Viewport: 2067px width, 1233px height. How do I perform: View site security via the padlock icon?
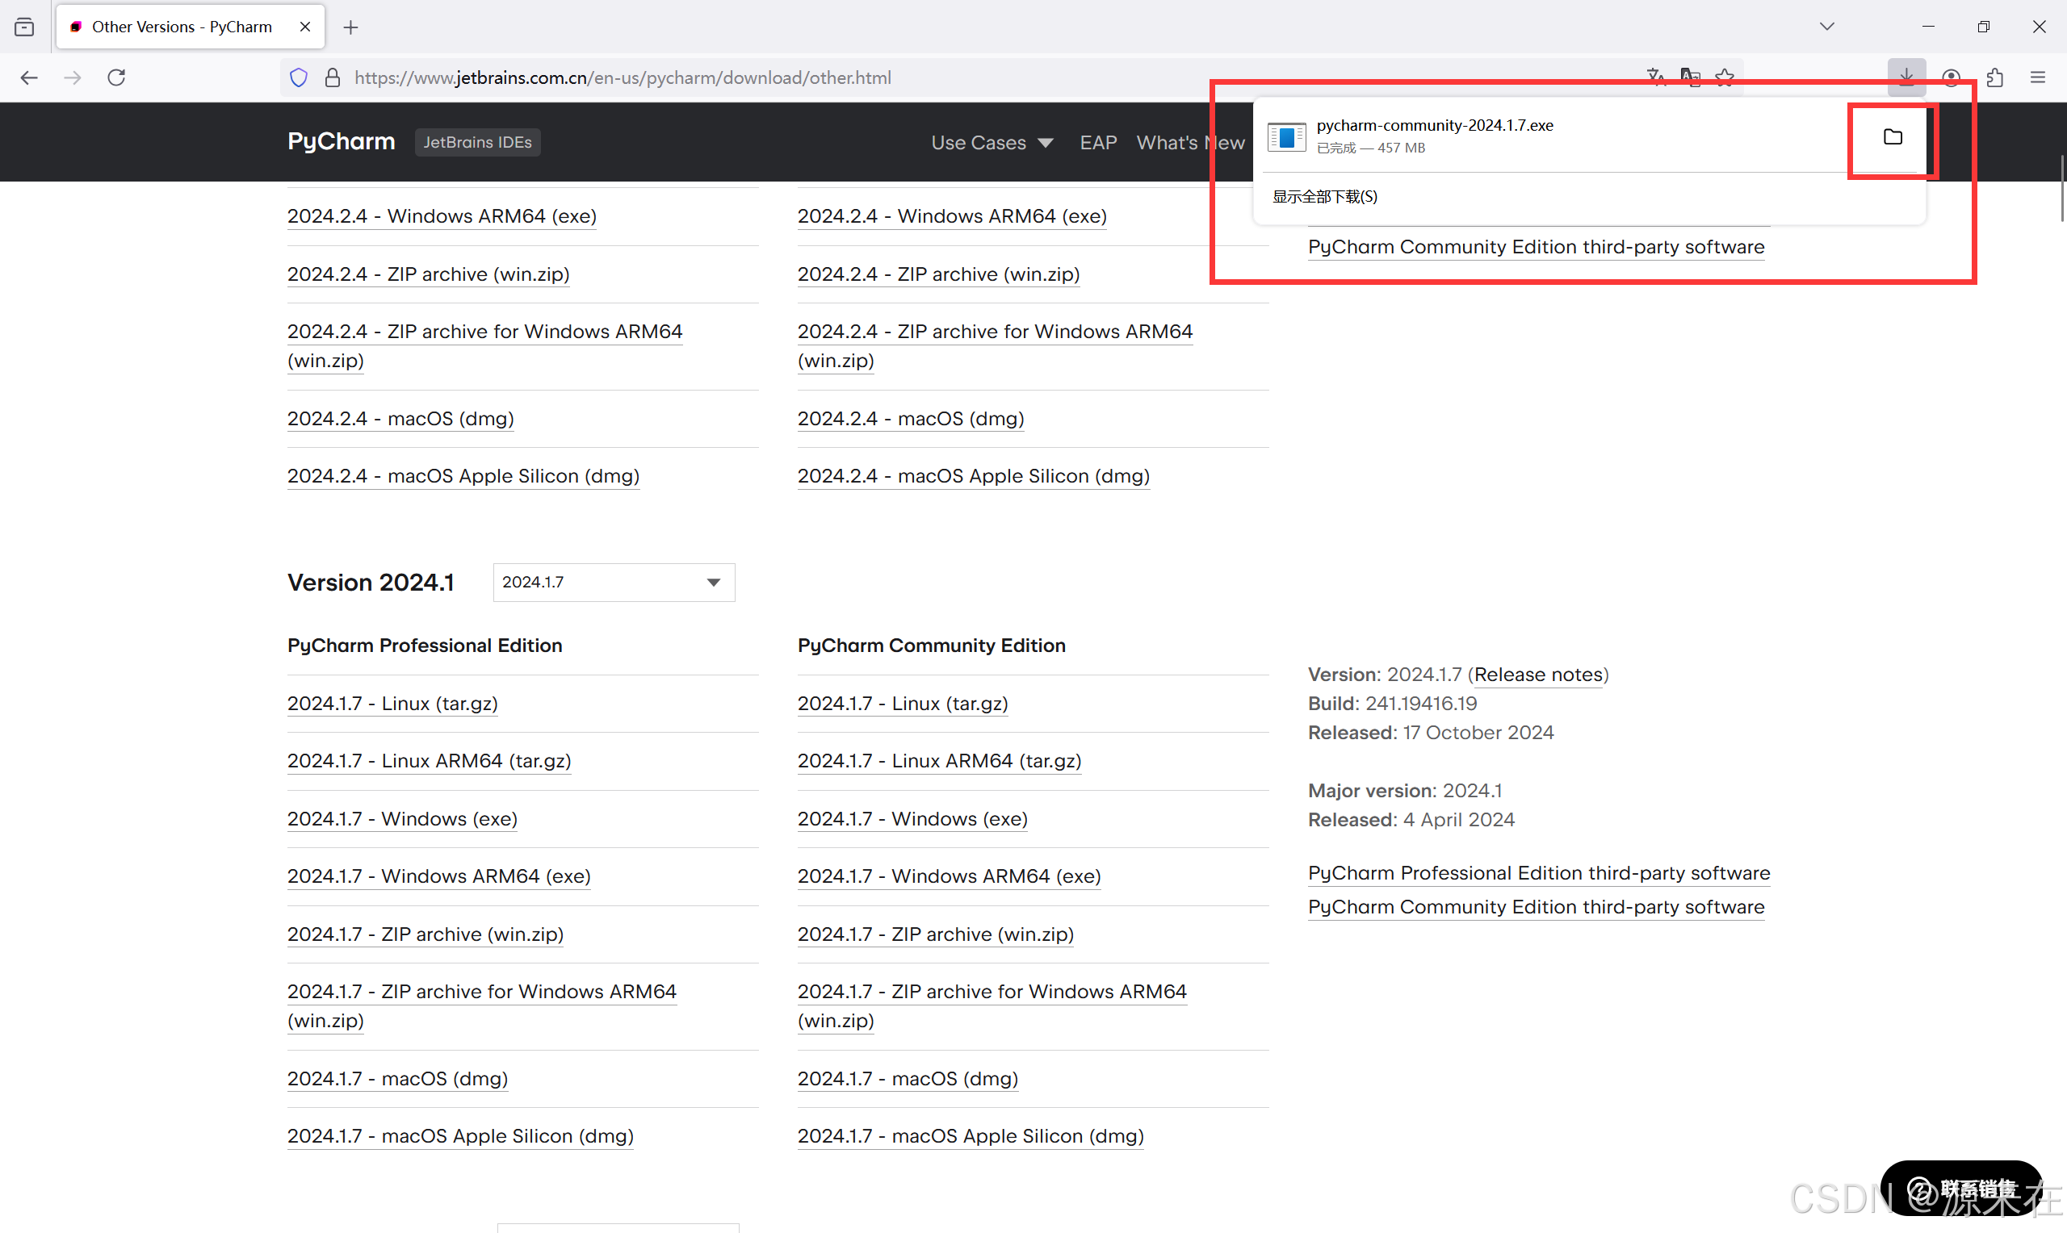coord(333,77)
